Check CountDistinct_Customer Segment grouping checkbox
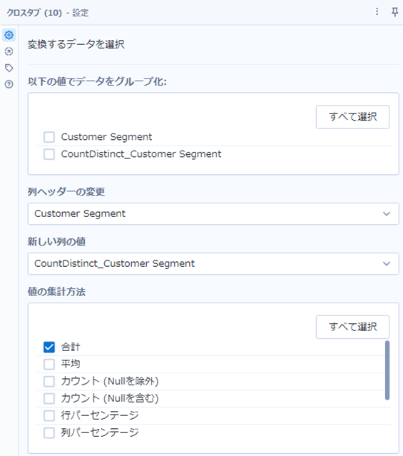The width and height of the screenshot is (403, 456). [49, 154]
